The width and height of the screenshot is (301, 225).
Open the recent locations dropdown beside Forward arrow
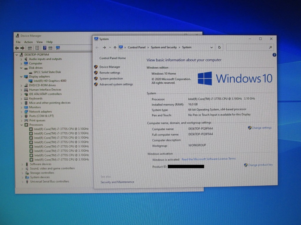(x=110, y=47)
